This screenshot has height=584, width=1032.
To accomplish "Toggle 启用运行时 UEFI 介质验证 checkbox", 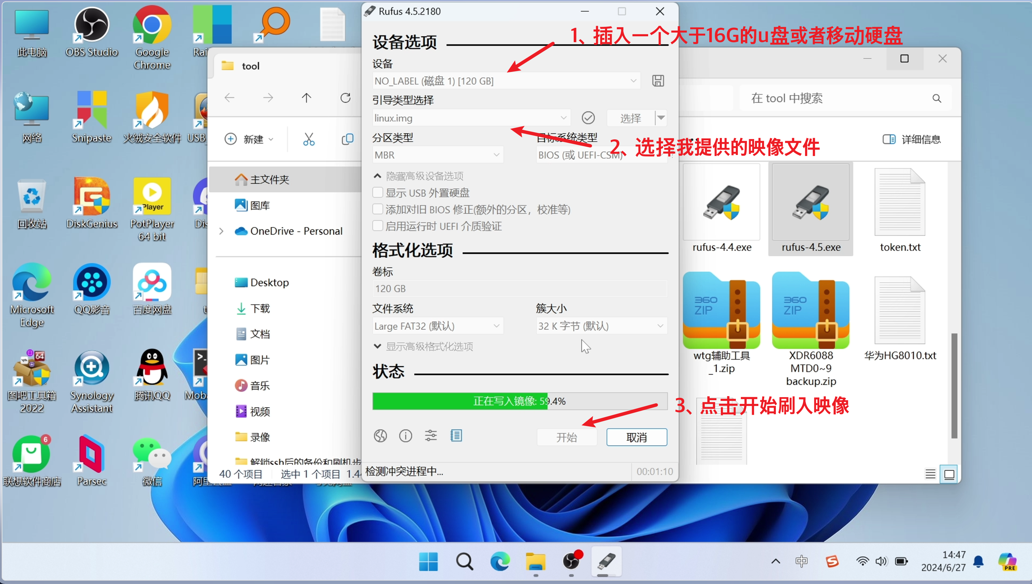I will pyautogui.click(x=378, y=226).
